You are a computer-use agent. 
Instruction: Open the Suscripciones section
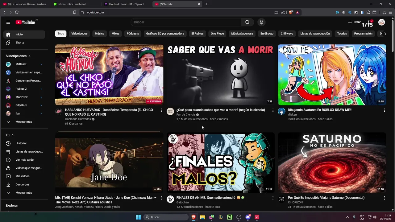coord(18,56)
